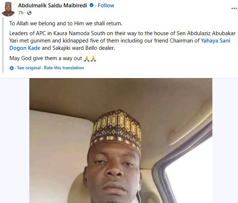Open the three-dot post options menu
The width and height of the screenshot is (238, 203).
(233, 7)
